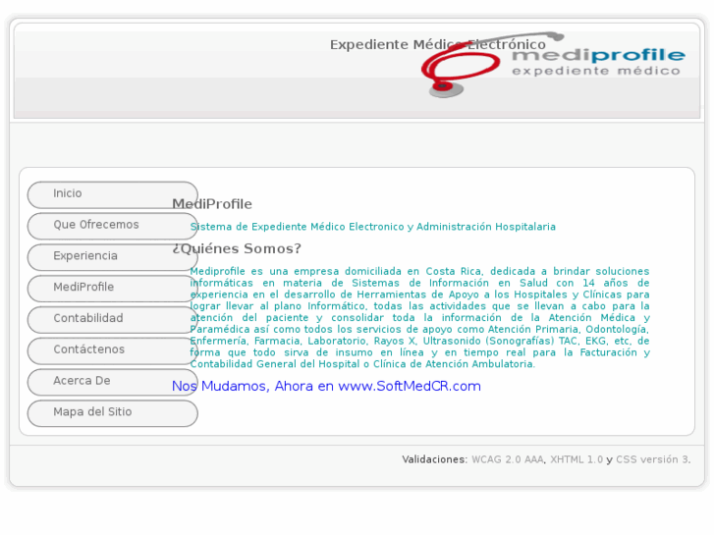Image resolution: width=714 pixels, height=535 pixels.
Task: Navigate to Contáctenos
Action: click(x=113, y=351)
